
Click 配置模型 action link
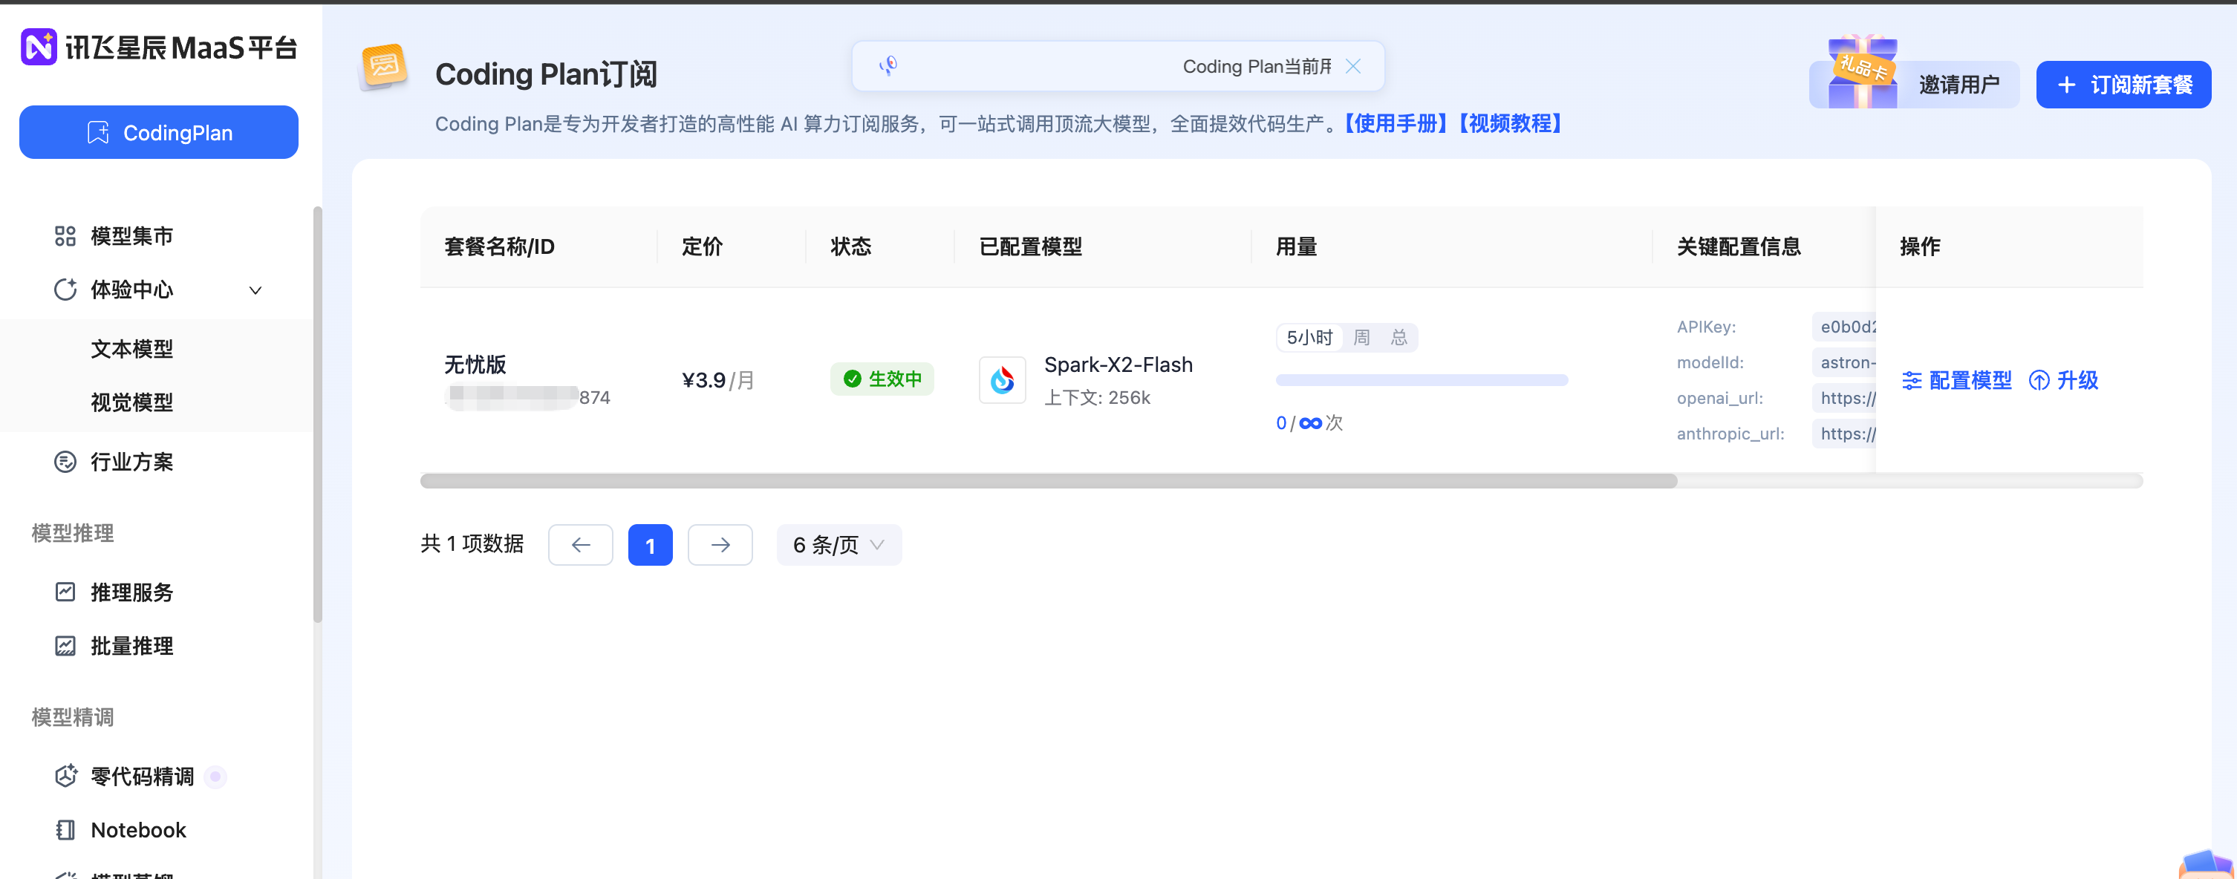(x=1956, y=380)
